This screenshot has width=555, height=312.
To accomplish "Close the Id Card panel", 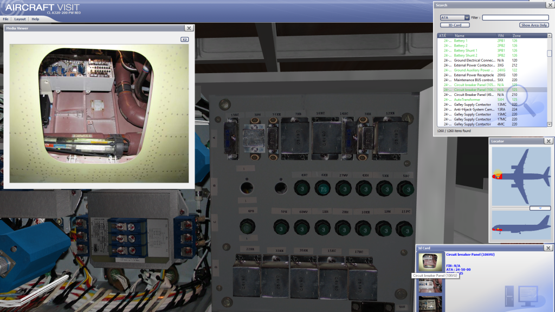I will pyautogui.click(x=548, y=248).
